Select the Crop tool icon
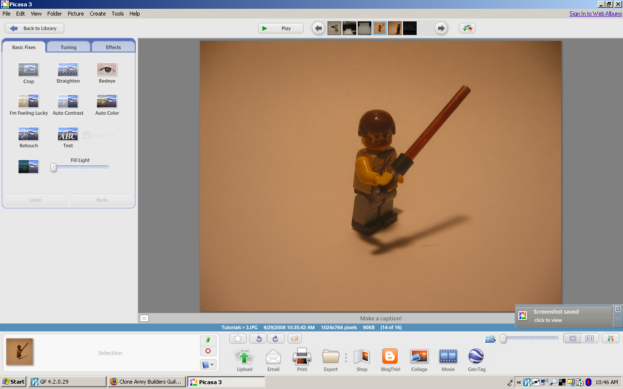Image resolution: width=623 pixels, height=389 pixels. 29,70
